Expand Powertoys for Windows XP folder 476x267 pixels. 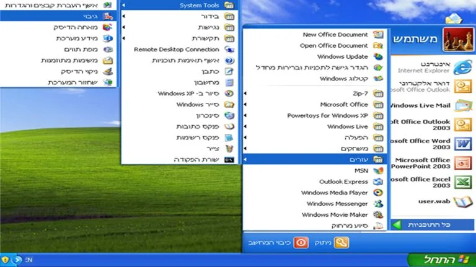[x=315, y=116]
